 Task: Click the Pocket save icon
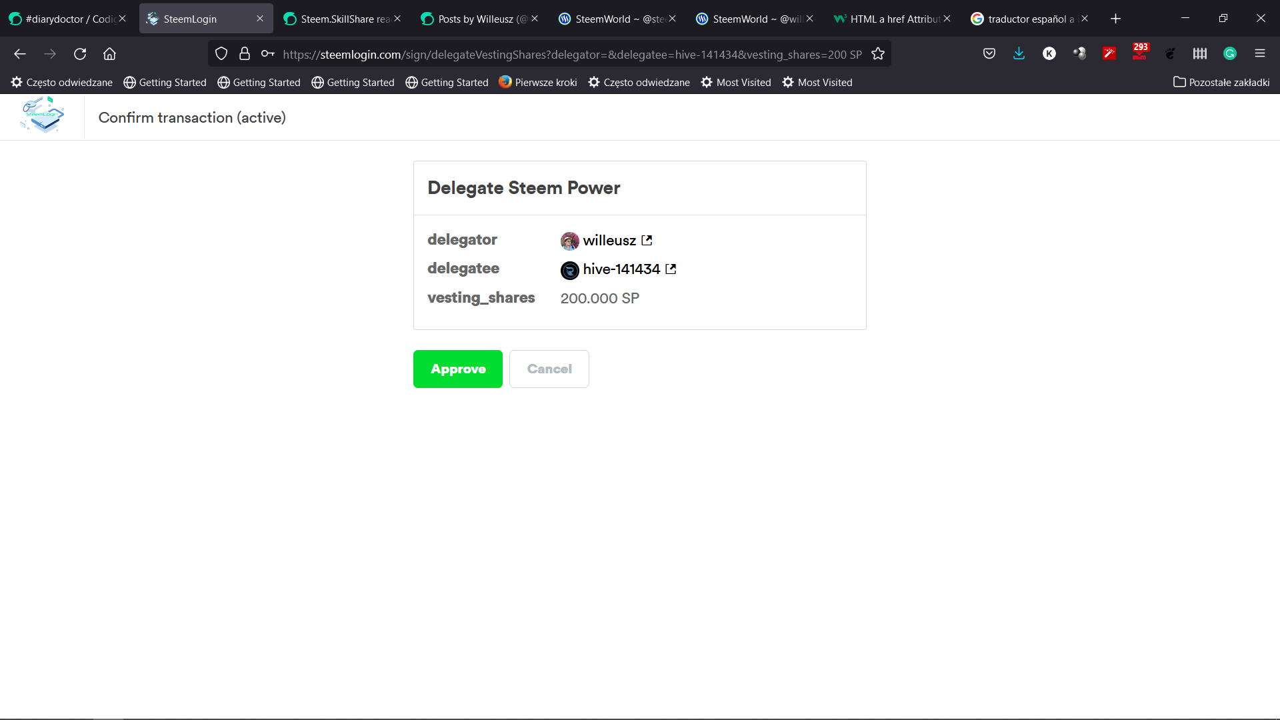tap(989, 54)
